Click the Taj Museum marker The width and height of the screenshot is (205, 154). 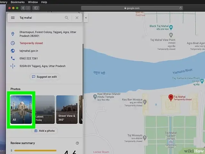[x=144, y=138]
